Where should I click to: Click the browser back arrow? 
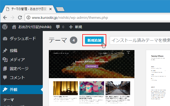(5, 17)
